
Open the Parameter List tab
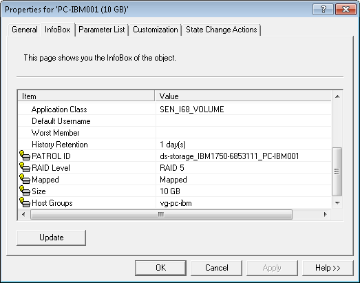tap(101, 30)
